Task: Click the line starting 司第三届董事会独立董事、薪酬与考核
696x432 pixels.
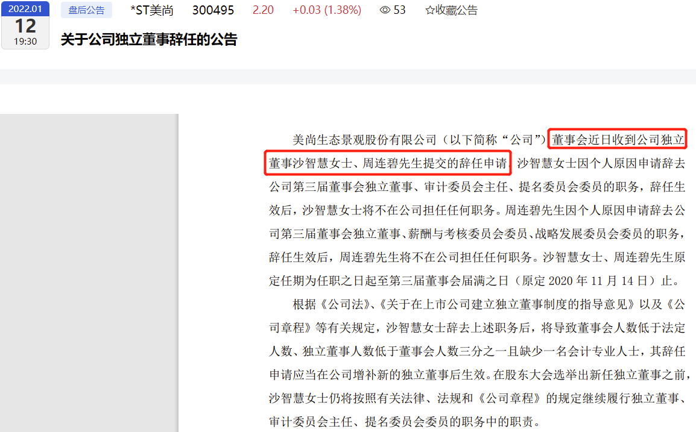Action: [477, 234]
